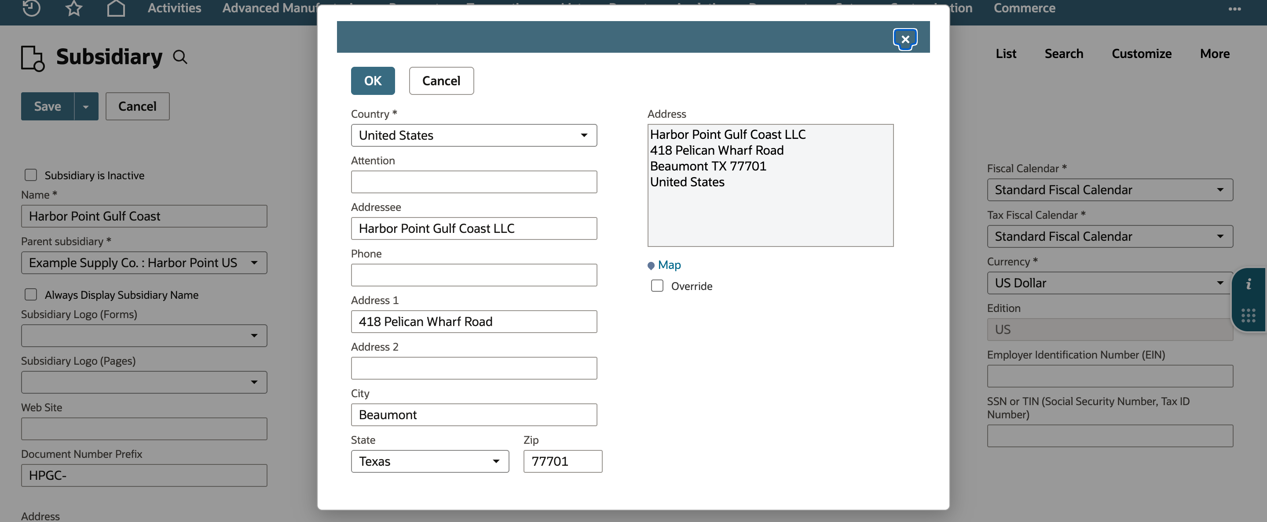Click Cancel next to Save on the Subsidiary page
The height and width of the screenshot is (522, 1267).
tap(137, 106)
